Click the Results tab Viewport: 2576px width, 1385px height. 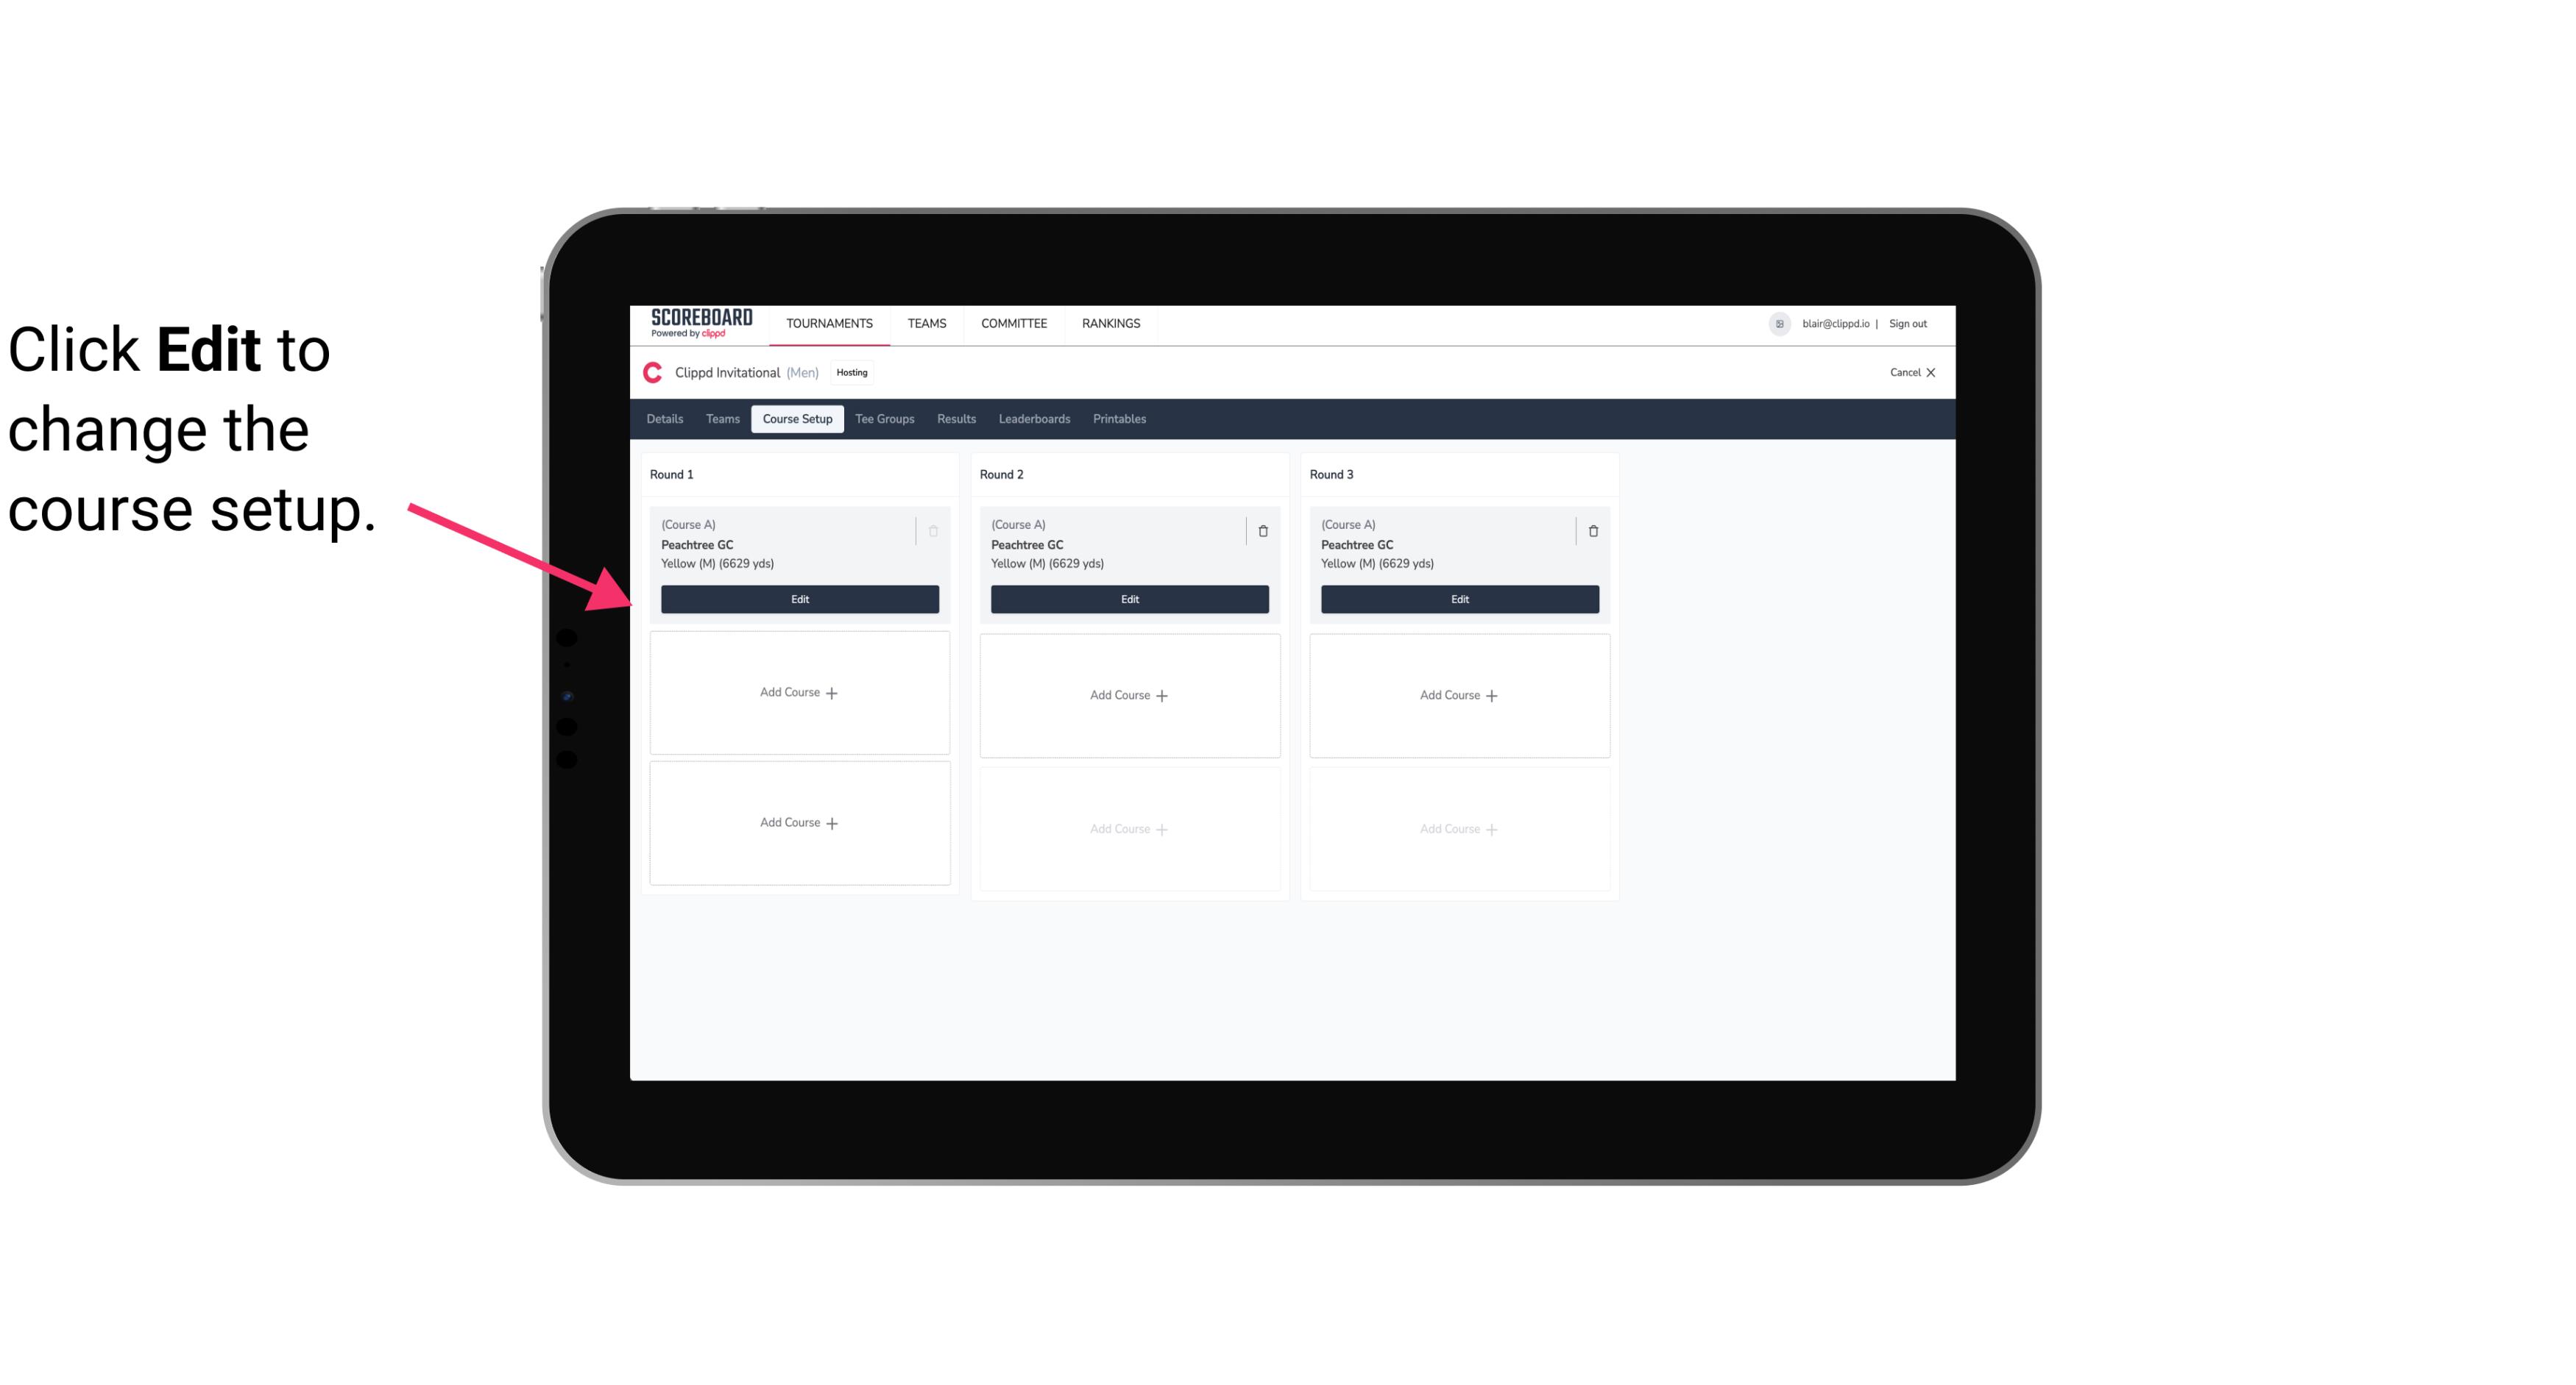click(x=957, y=418)
